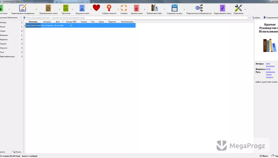Click the green Add books icon

pyautogui.click(x=1, y=8)
